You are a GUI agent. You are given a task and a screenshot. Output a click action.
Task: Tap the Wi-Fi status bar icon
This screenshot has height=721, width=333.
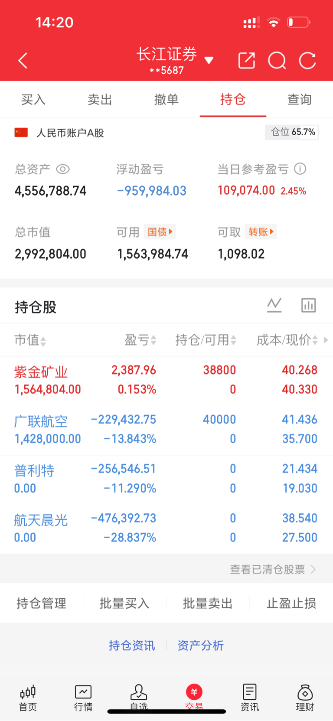[x=273, y=22]
